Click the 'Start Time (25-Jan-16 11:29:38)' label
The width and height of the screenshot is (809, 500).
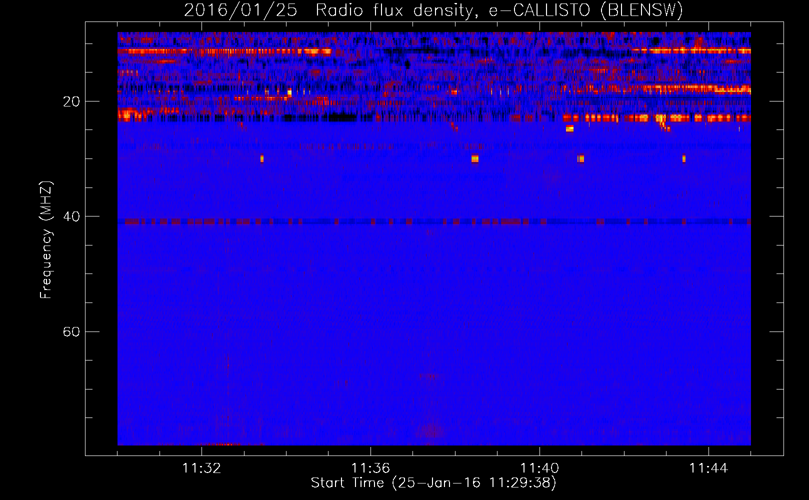433,483
